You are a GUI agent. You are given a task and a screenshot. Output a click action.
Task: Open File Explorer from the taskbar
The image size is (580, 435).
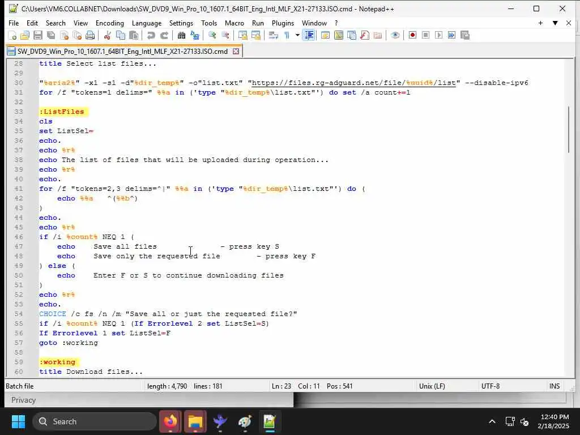point(195,421)
